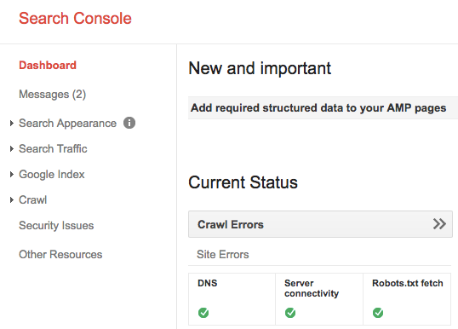Click the Server connectivity green checkmark
458x329 pixels.
click(290, 313)
